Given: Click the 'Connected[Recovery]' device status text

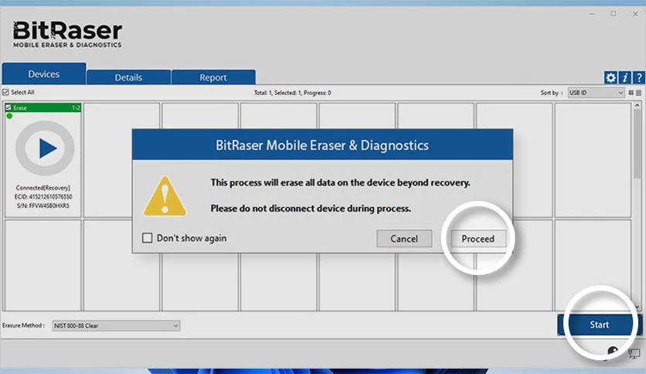Looking at the screenshot, I should [42, 188].
